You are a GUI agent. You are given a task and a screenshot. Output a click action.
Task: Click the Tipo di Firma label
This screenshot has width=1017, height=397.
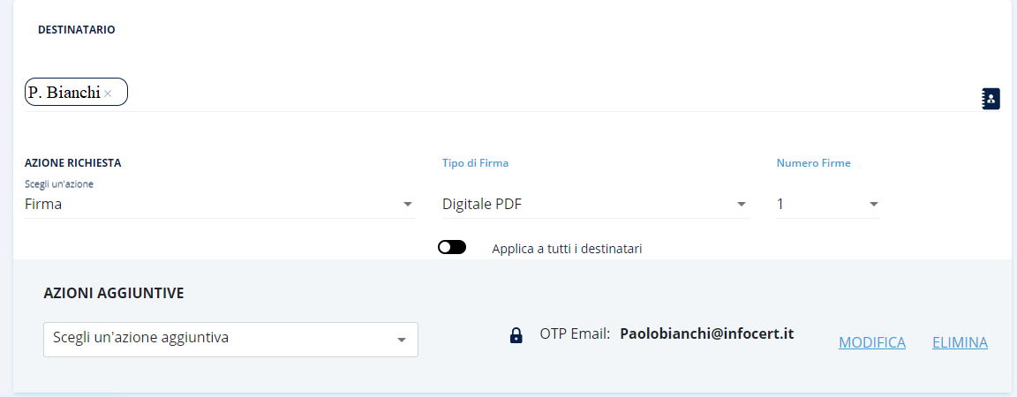coord(475,163)
